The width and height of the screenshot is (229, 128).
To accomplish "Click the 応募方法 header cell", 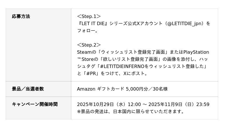I will click(x=21, y=17).
